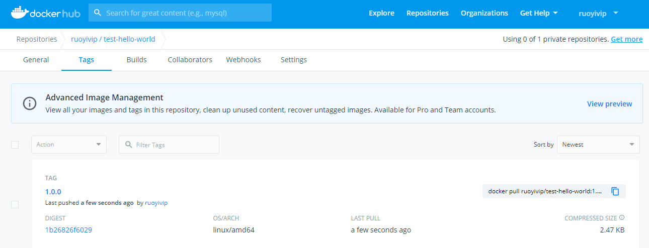Copy the docker pull command
The height and width of the screenshot is (248, 649).
(615, 191)
